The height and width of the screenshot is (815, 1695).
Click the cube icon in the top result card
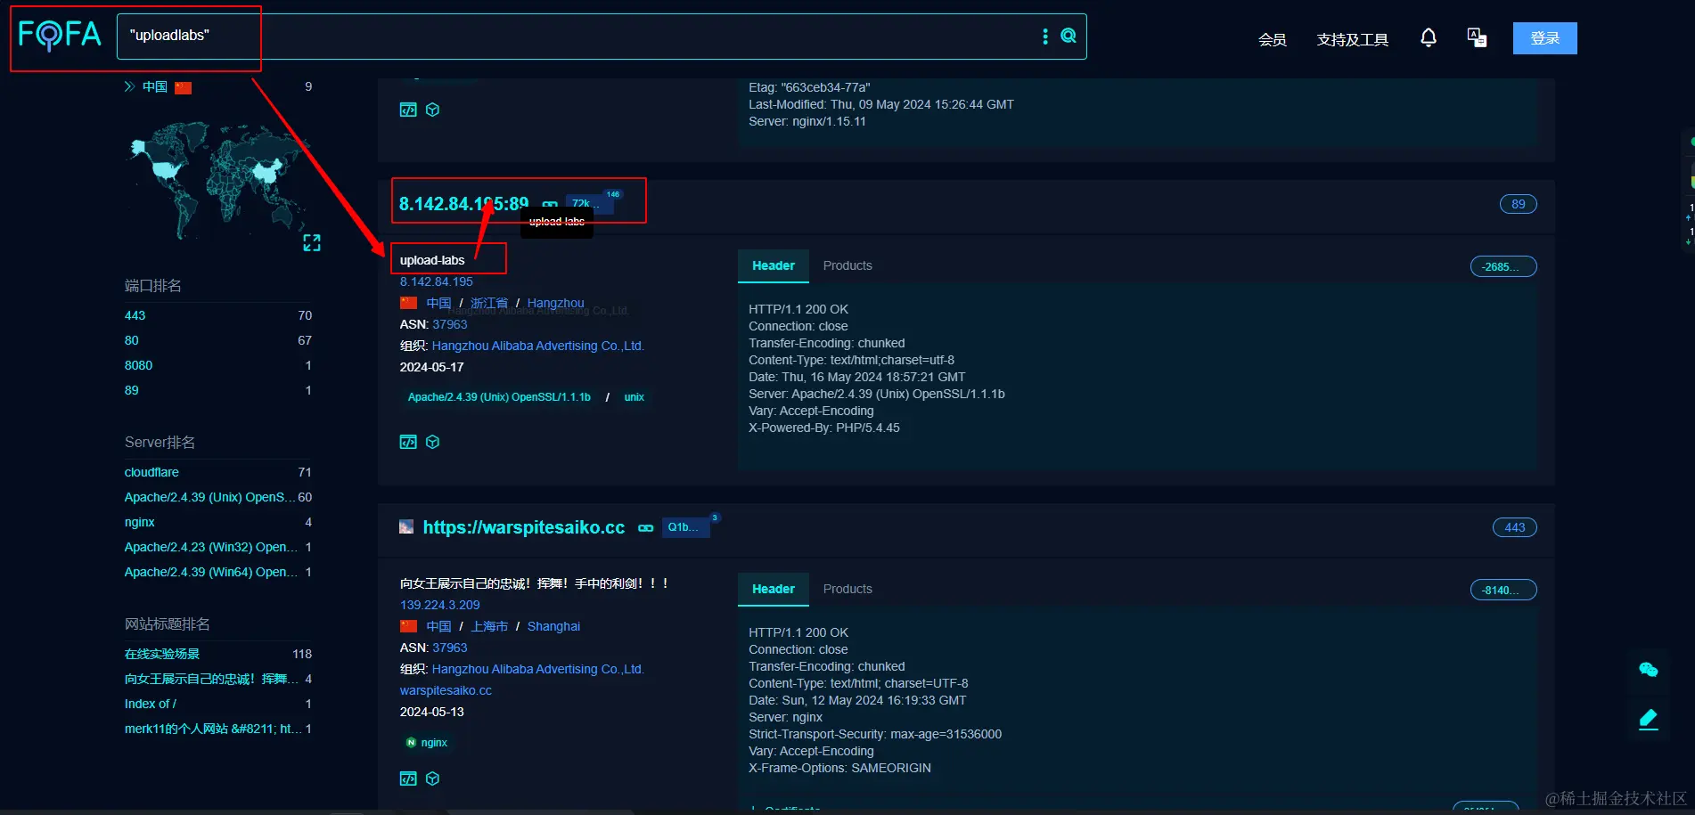[433, 110]
